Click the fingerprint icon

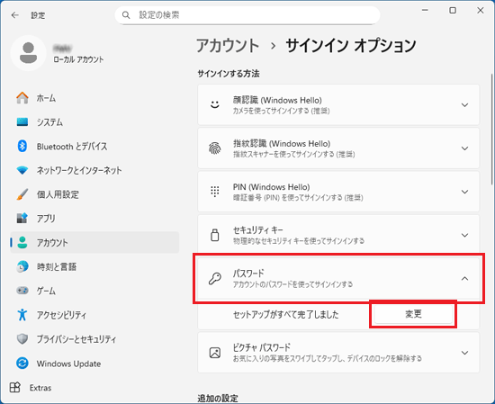pyautogui.click(x=215, y=148)
